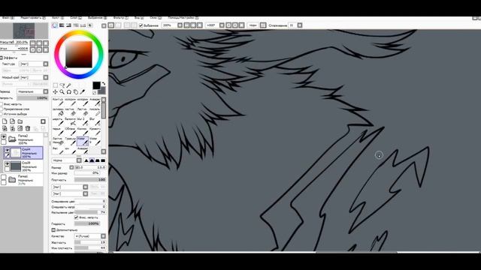Open the Редактировать menu
Image resolution: width=481 pixels, height=270 pixels.
click(x=33, y=18)
